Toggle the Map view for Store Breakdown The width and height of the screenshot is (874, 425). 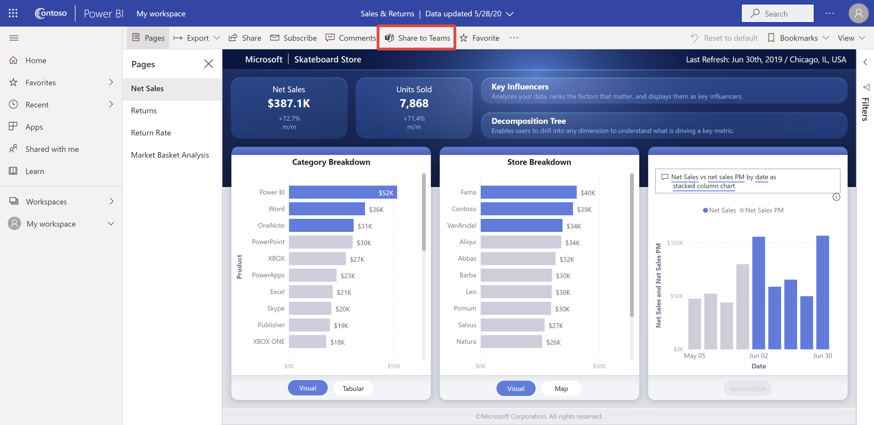[561, 388]
